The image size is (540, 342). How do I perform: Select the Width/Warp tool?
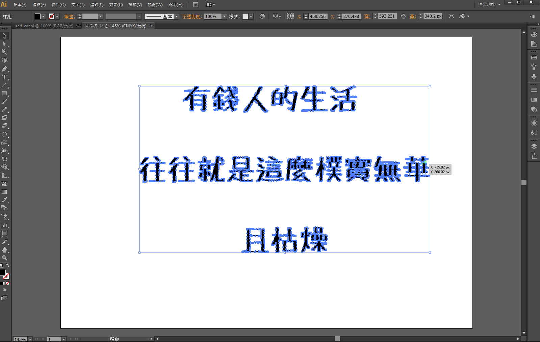[x=4, y=151]
